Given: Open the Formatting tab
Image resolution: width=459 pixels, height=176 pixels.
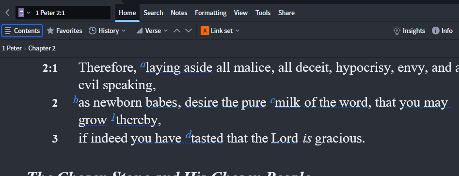Looking at the screenshot, I should tap(210, 13).
